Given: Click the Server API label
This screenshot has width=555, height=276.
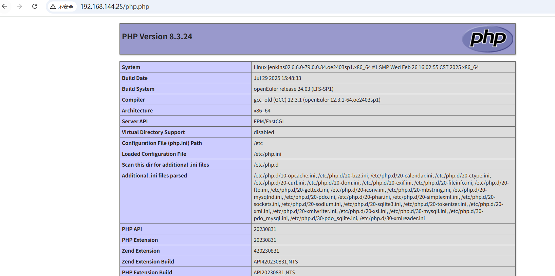Looking at the screenshot, I should [135, 122].
